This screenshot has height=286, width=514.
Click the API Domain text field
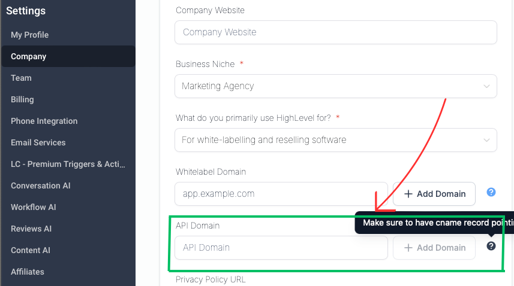pos(281,248)
